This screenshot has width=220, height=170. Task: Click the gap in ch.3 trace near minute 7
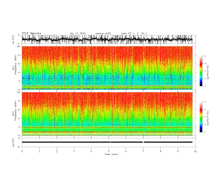click(x=143, y=142)
